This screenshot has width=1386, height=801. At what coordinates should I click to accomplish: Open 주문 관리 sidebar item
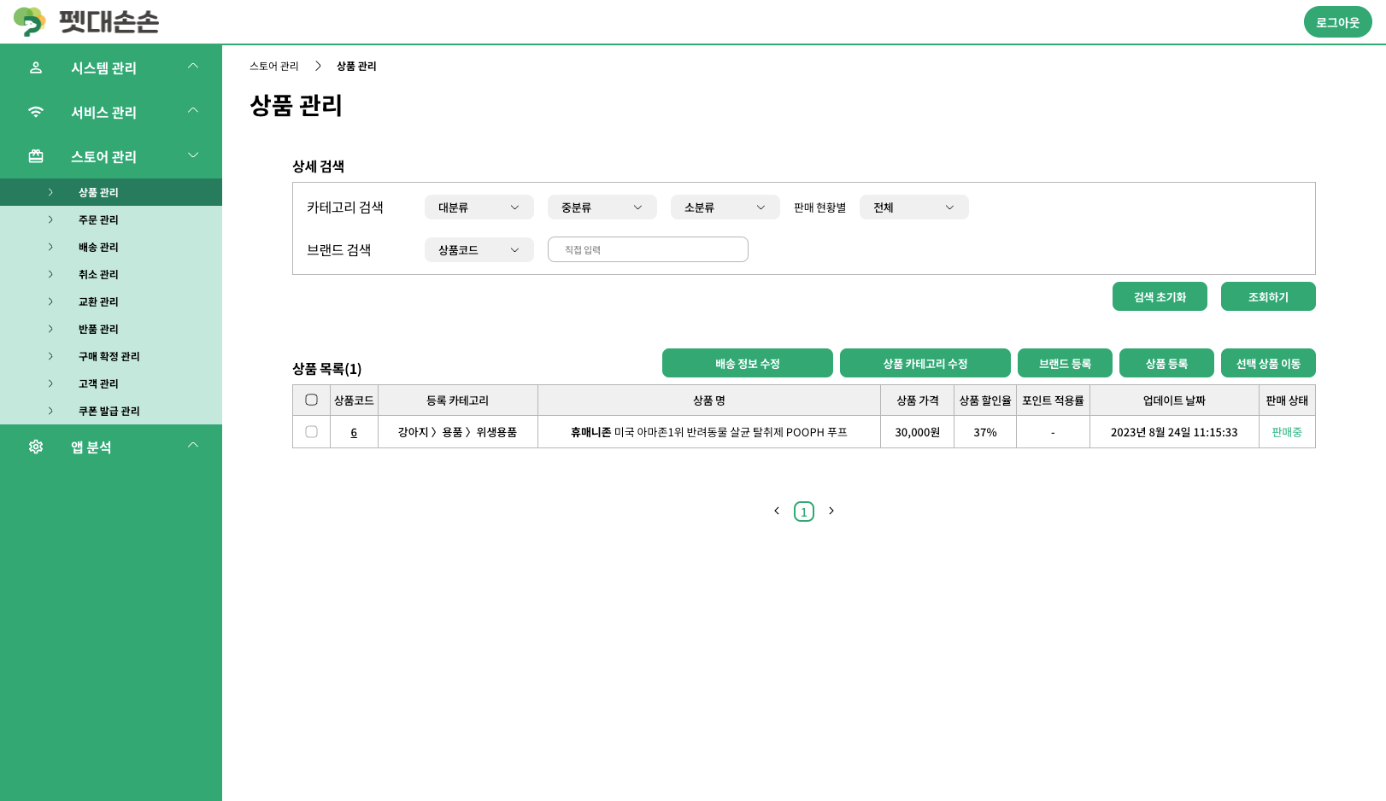pos(111,219)
